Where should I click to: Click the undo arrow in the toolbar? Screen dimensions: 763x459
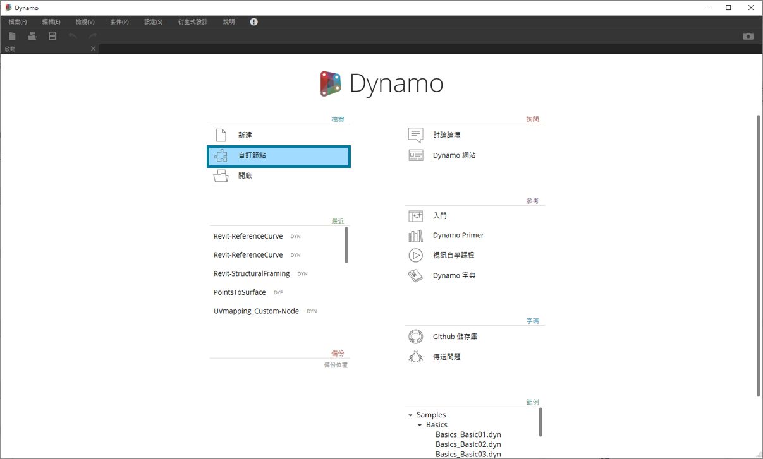[73, 37]
